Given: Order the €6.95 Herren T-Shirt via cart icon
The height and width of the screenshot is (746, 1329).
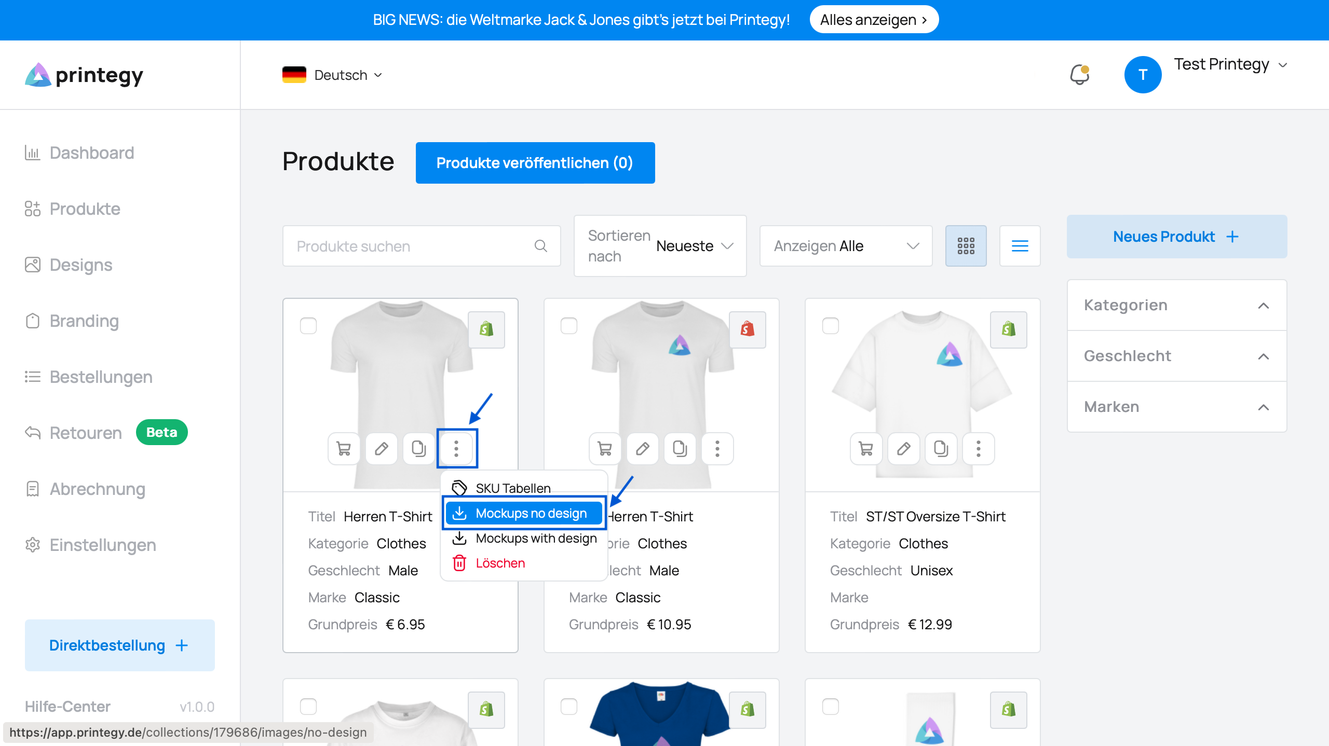Looking at the screenshot, I should [344, 449].
